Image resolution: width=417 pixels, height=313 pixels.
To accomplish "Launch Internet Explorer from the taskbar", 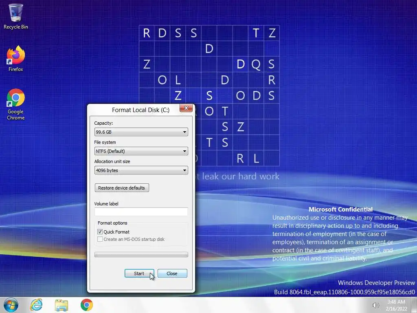I will pyautogui.click(x=36, y=305).
